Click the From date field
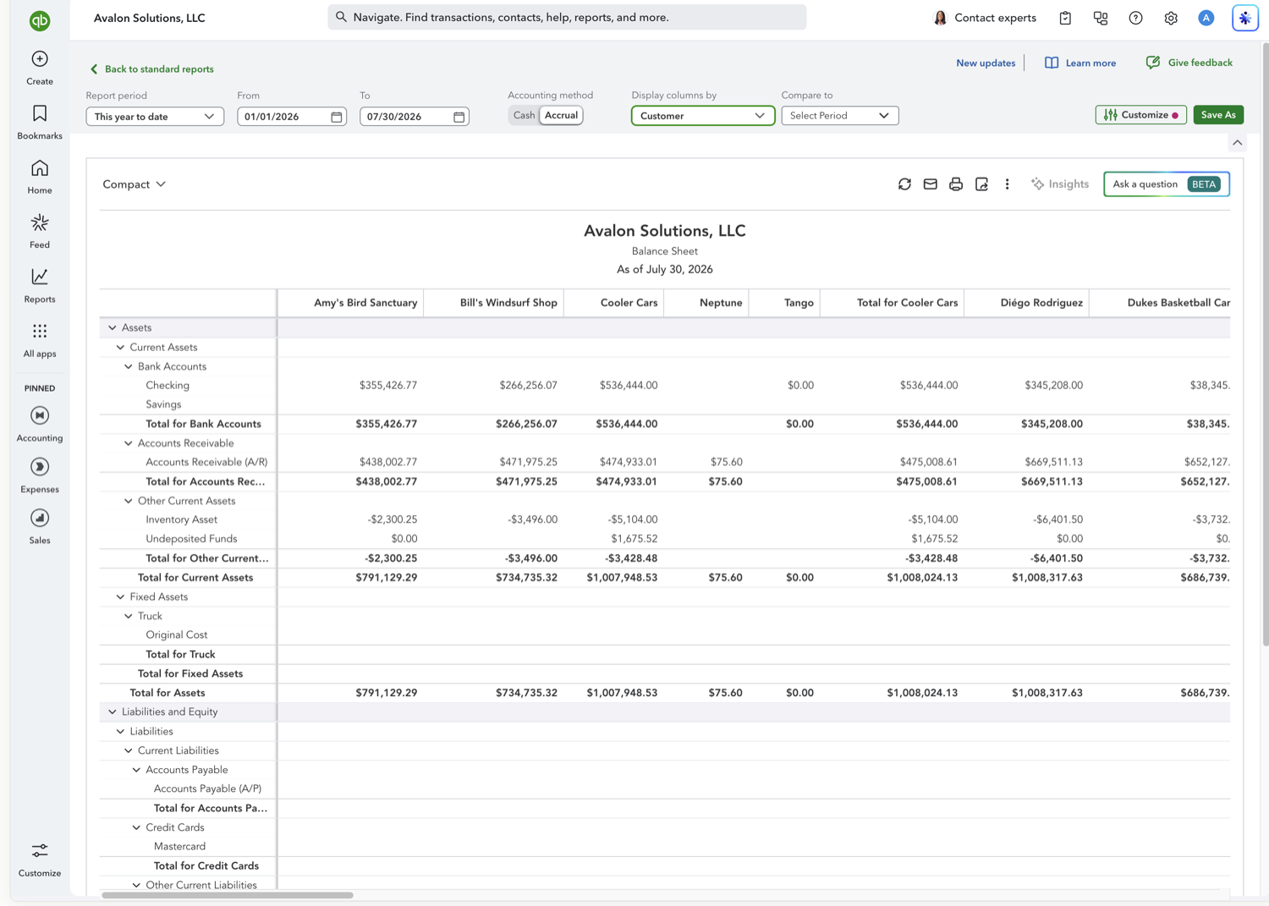 [292, 117]
